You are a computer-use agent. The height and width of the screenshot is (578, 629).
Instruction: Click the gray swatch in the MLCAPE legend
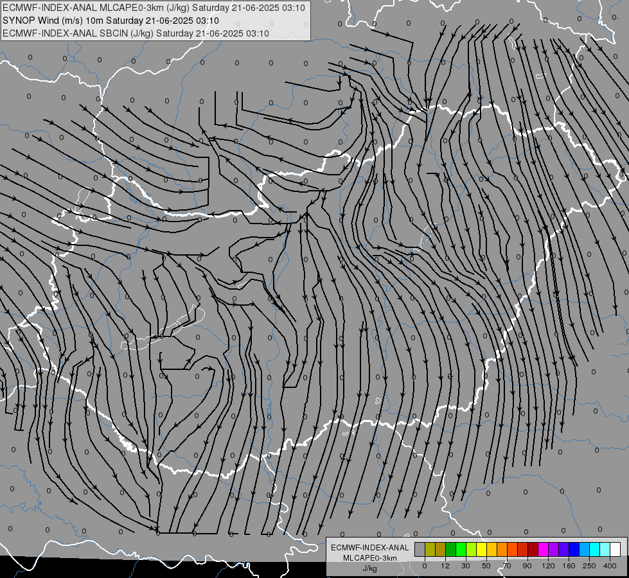point(420,549)
